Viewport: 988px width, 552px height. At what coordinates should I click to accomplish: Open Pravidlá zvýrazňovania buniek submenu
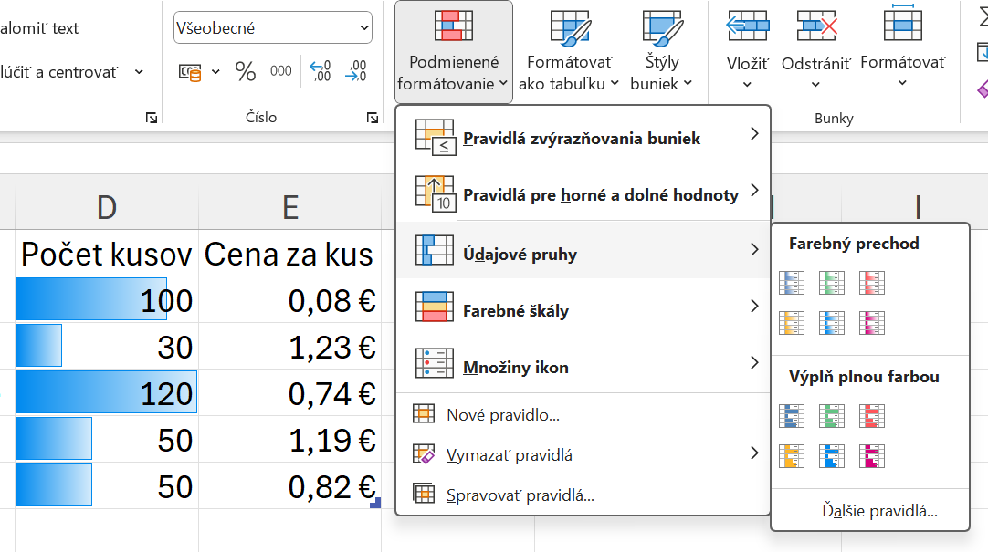(583, 138)
